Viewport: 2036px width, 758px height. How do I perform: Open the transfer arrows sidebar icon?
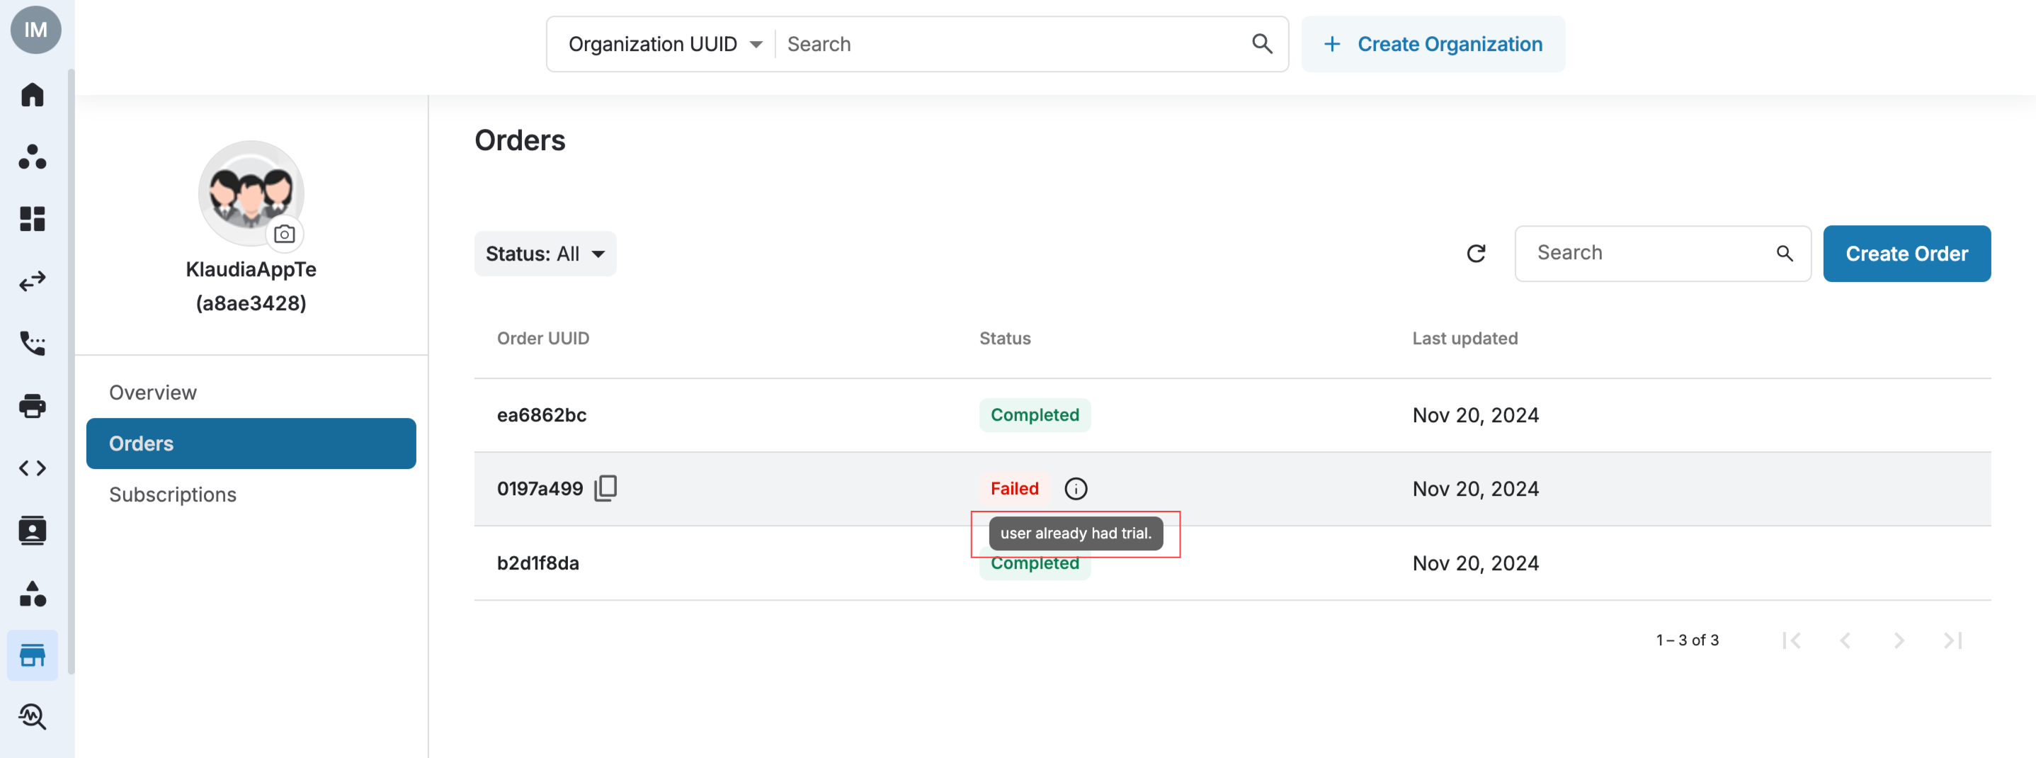pyautogui.click(x=33, y=281)
